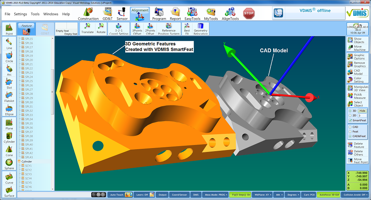
Task: Toggle Auto Touch in status bar
Action: click(120, 195)
